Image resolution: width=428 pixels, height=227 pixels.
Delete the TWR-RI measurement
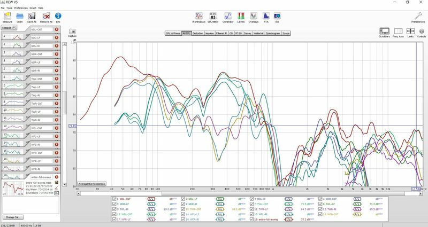pos(57,120)
